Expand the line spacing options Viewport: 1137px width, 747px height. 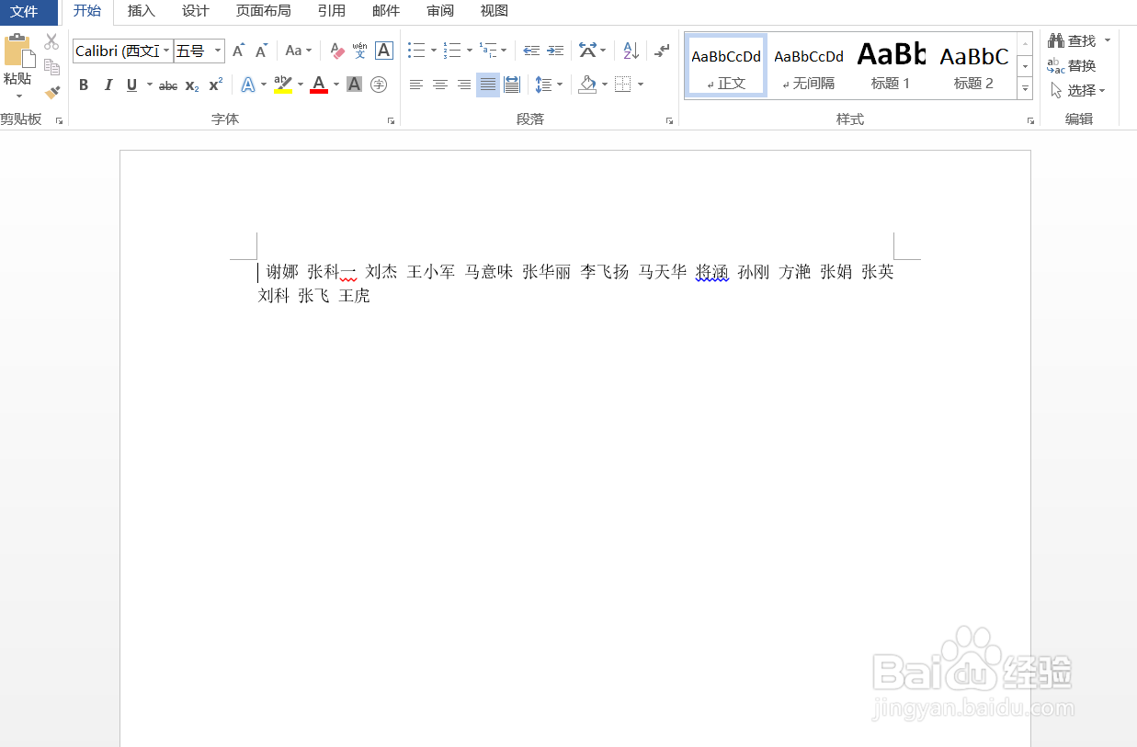pos(560,85)
